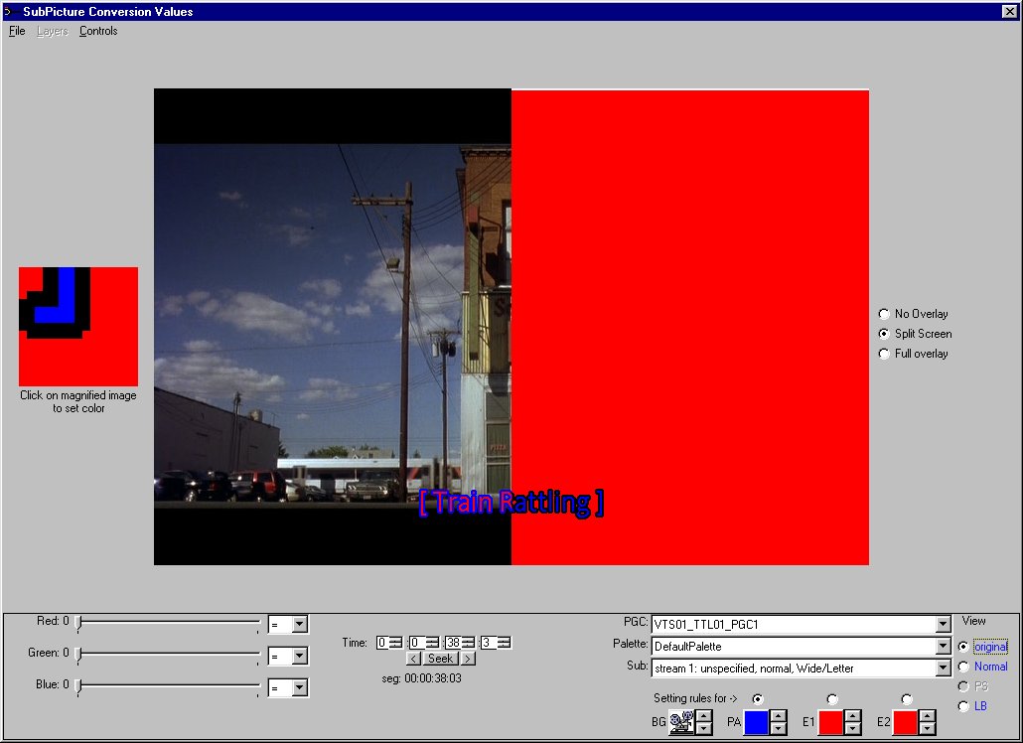Open the Sub stream dropdown
Viewport: 1023px width, 743px height.
click(x=943, y=669)
